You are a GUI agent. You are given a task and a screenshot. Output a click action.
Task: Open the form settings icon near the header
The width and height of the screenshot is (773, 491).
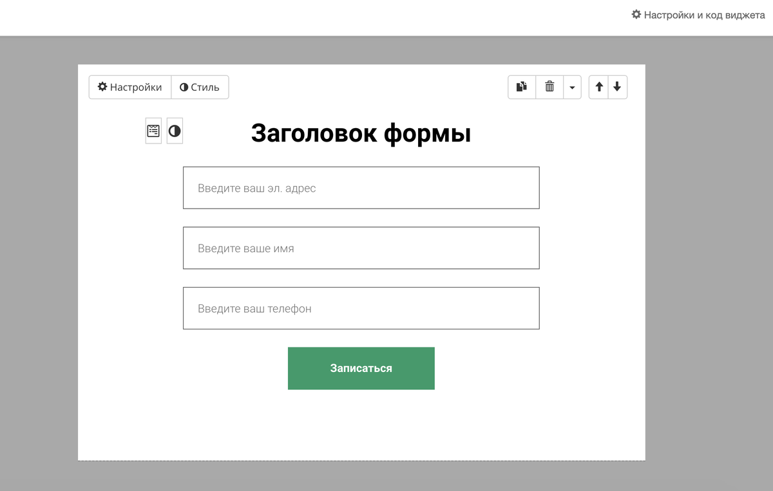(x=153, y=130)
